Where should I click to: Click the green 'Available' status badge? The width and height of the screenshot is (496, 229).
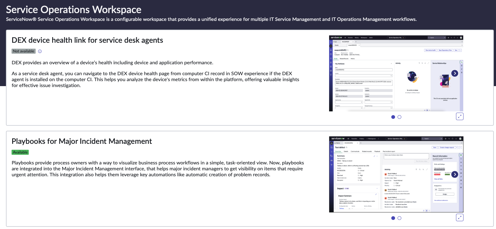(x=20, y=152)
